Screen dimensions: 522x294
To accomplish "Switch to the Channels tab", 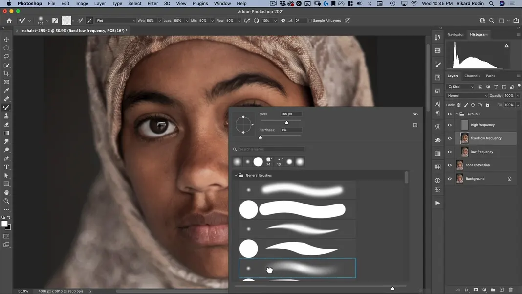I will pyautogui.click(x=472, y=76).
